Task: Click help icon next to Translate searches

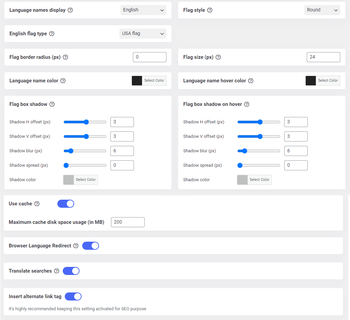Action: tap(57, 271)
